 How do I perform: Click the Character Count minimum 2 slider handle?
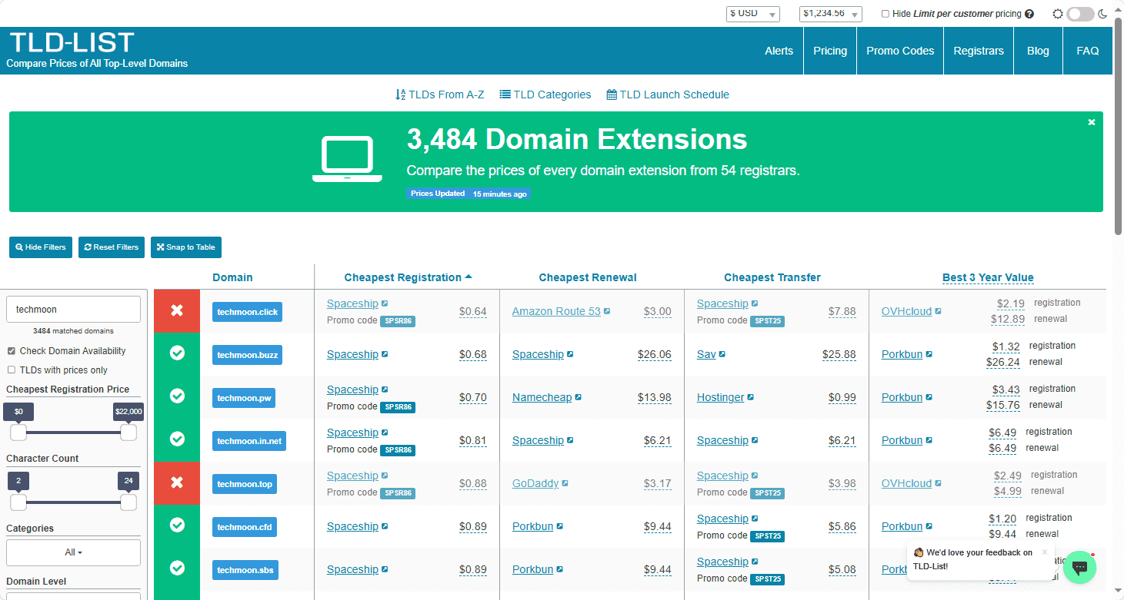click(18, 502)
